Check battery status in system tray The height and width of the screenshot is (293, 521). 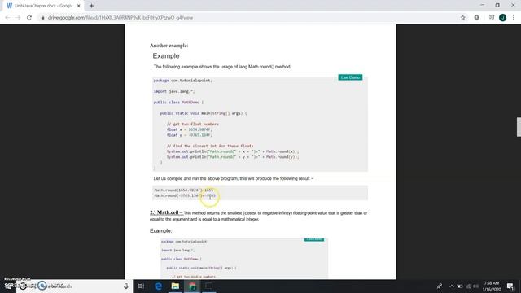coord(460,286)
